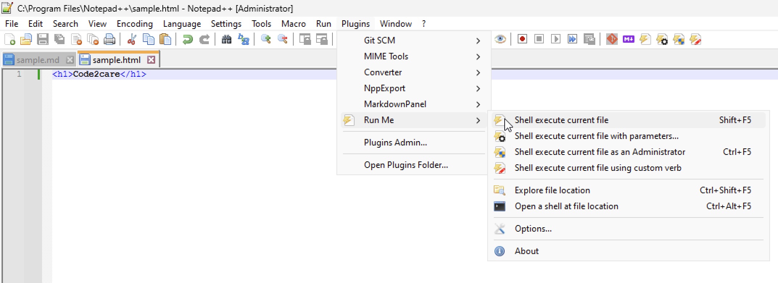Click the Save recorded macro icon
Viewport: 778px width, 283px height.
point(589,39)
